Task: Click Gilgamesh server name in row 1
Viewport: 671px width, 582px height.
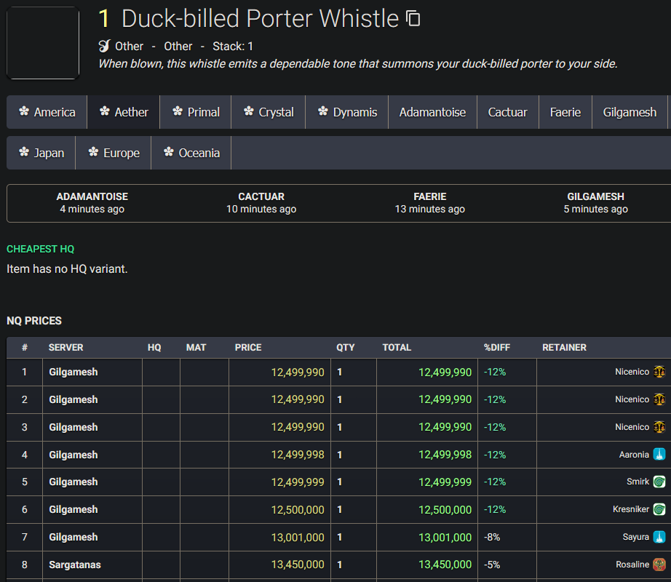Action: (74, 372)
